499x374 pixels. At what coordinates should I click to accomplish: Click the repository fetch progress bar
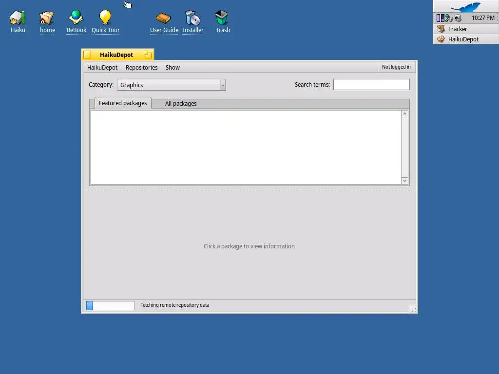[110, 305]
